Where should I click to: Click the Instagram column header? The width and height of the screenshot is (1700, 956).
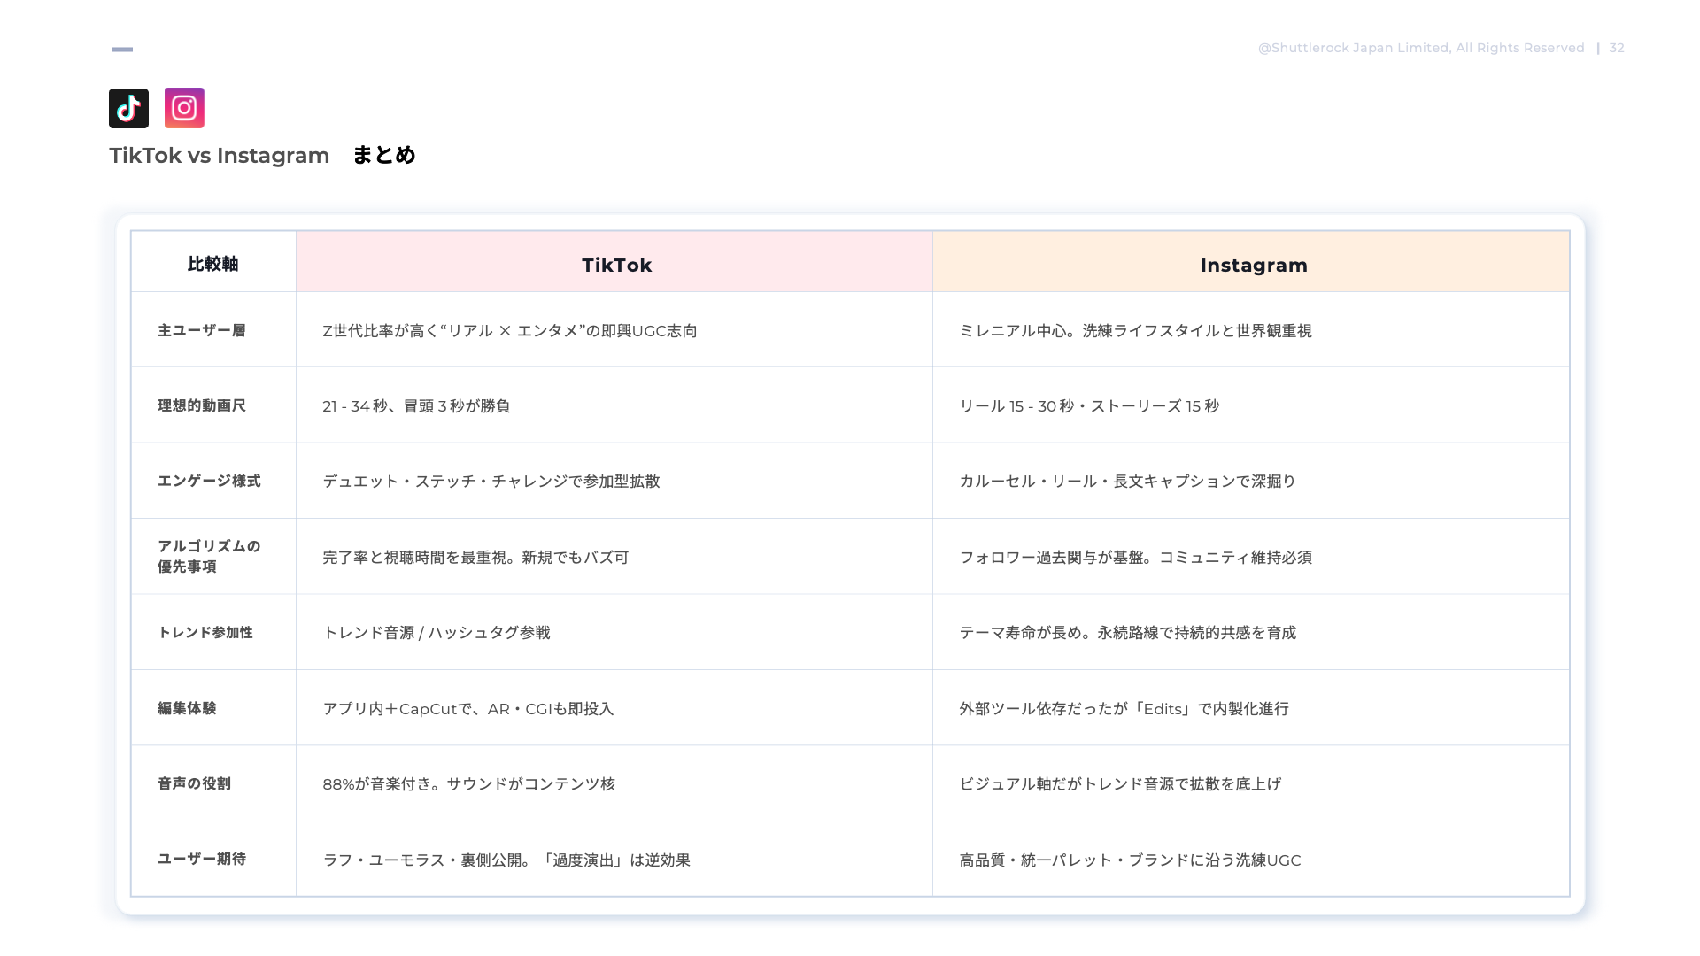(1253, 265)
